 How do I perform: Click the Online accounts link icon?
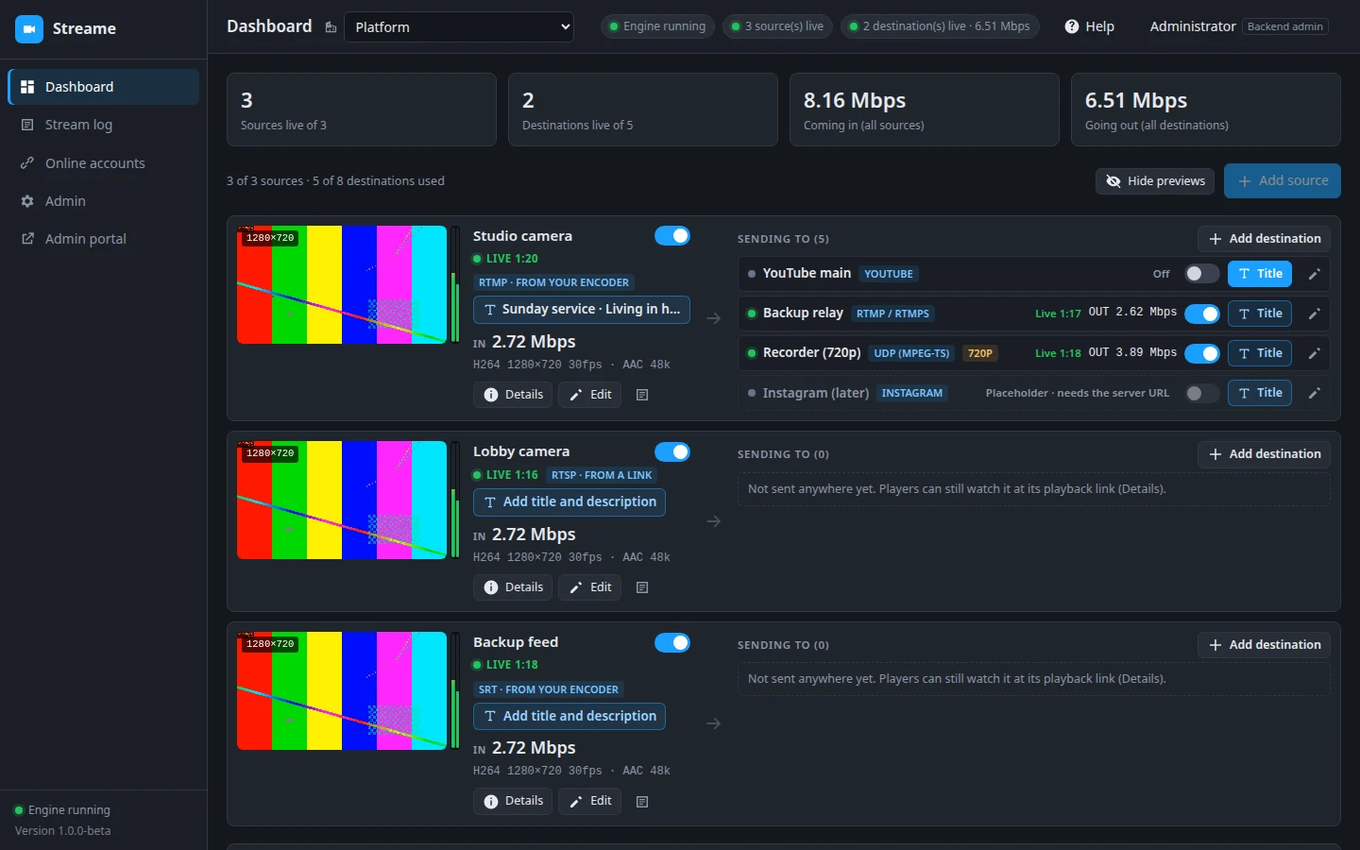coord(27,163)
